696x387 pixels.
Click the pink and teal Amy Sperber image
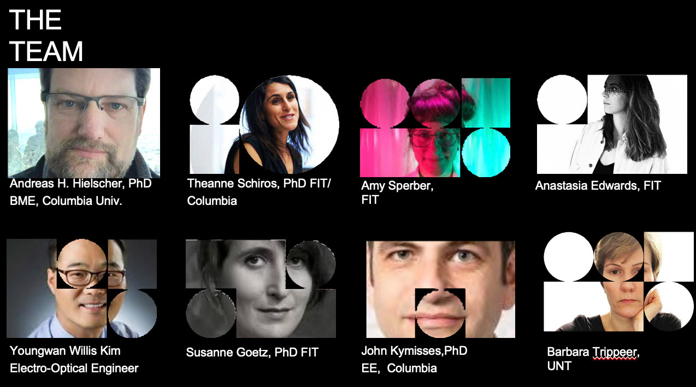[x=435, y=128]
